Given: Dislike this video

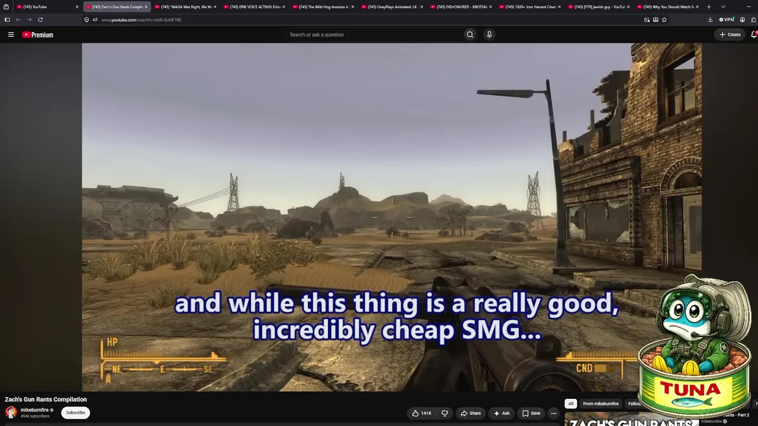Looking at the screenshot, I should point(445,413).
